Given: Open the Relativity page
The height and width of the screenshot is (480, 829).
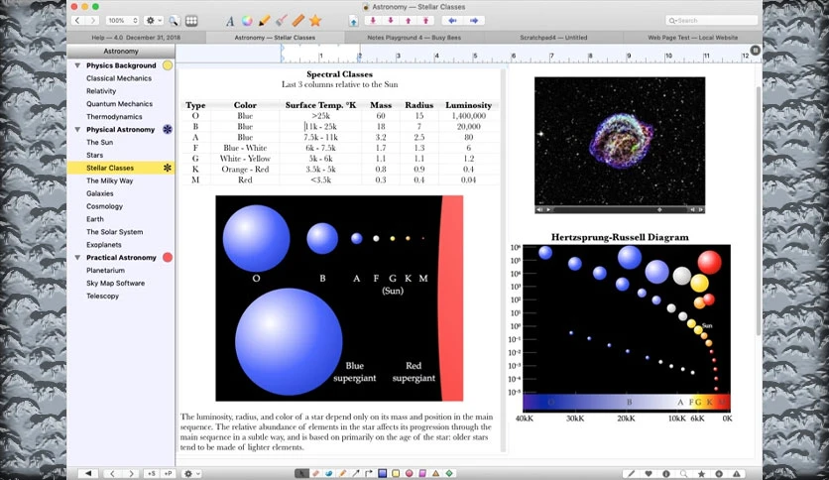Looking at the screenshot, I should tap(101, 91).
